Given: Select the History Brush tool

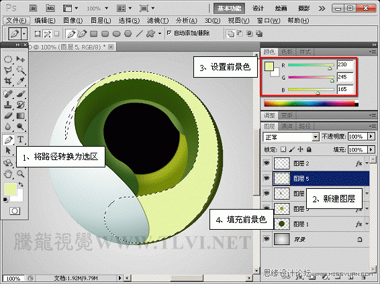Looking at the screenshot, I should [20, 104].
